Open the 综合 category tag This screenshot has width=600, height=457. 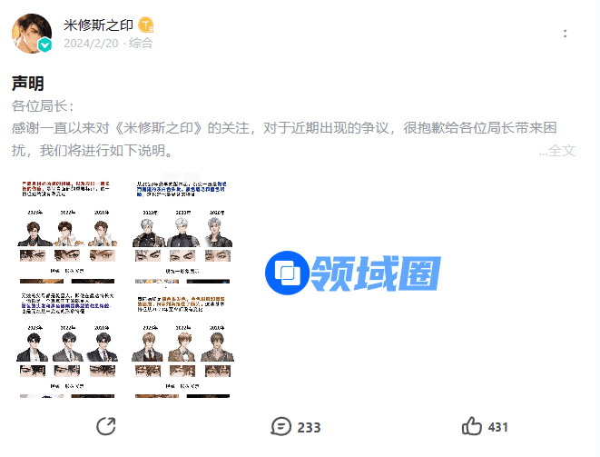click(x=141, y=43)
